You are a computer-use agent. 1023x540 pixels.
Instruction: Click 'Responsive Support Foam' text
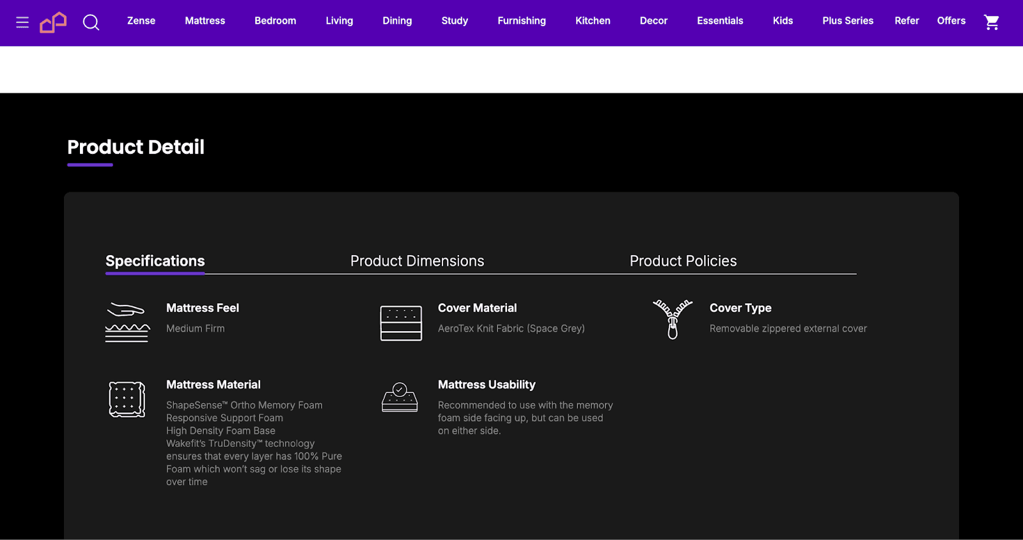[224, 418]
